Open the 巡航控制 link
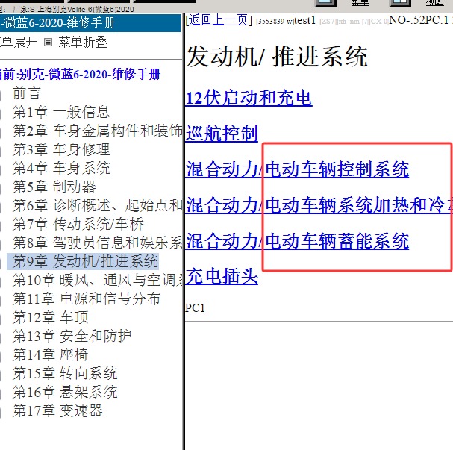 (x=222, y=134)
